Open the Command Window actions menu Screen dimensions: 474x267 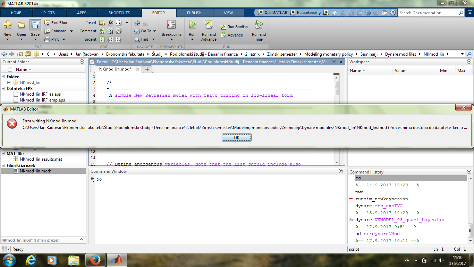tap(340, 171)
